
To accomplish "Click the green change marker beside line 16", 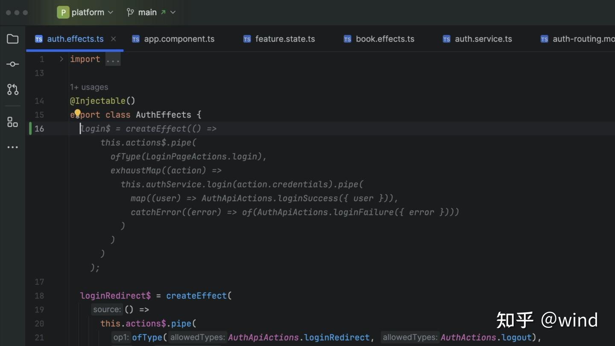I will [x=30, y=129].
